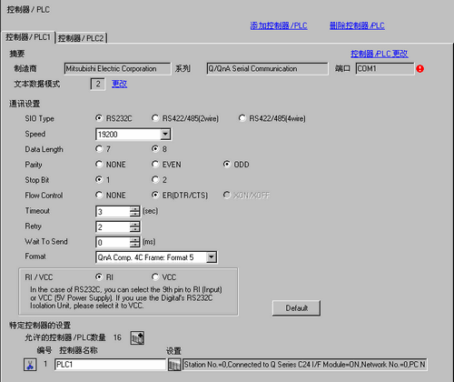This screenshot has width=454, height=382.
Task: Click the 添加控制器/PLC link
Action: (279, 25)
